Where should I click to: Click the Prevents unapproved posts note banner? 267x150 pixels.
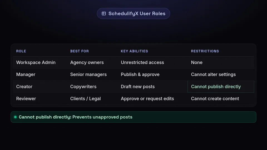pyautogui.click(x=133, y=117)
